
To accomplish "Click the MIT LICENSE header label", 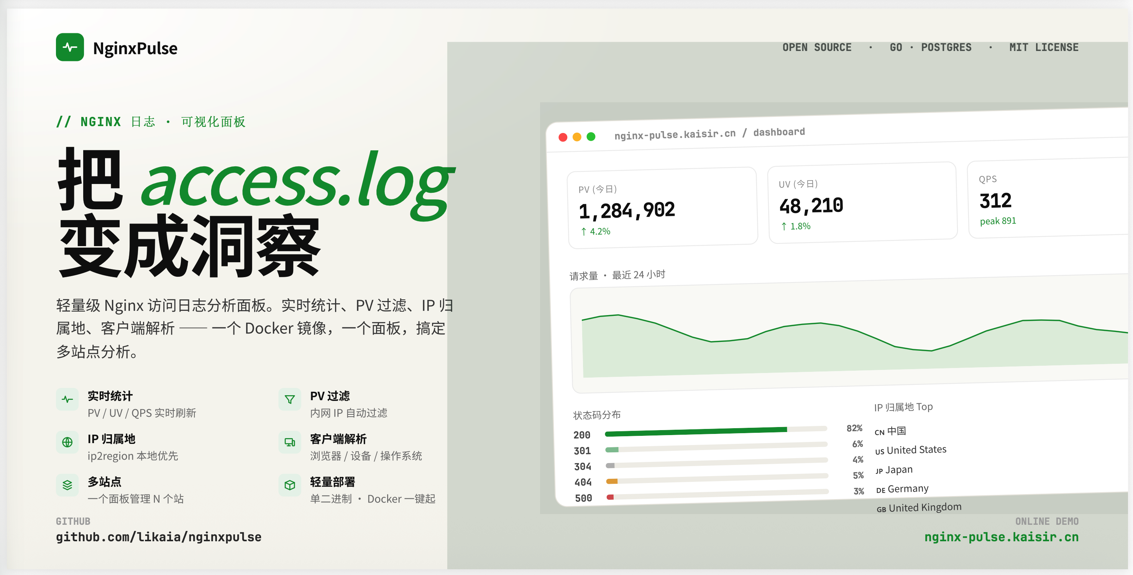I will click(1043, 47).
